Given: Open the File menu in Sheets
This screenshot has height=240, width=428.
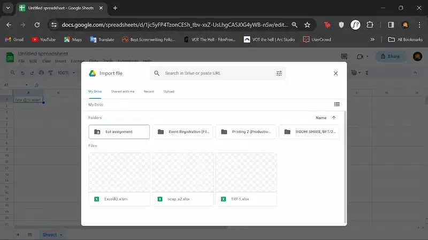Looking at the screenshot, I should [x=21, y=61].
